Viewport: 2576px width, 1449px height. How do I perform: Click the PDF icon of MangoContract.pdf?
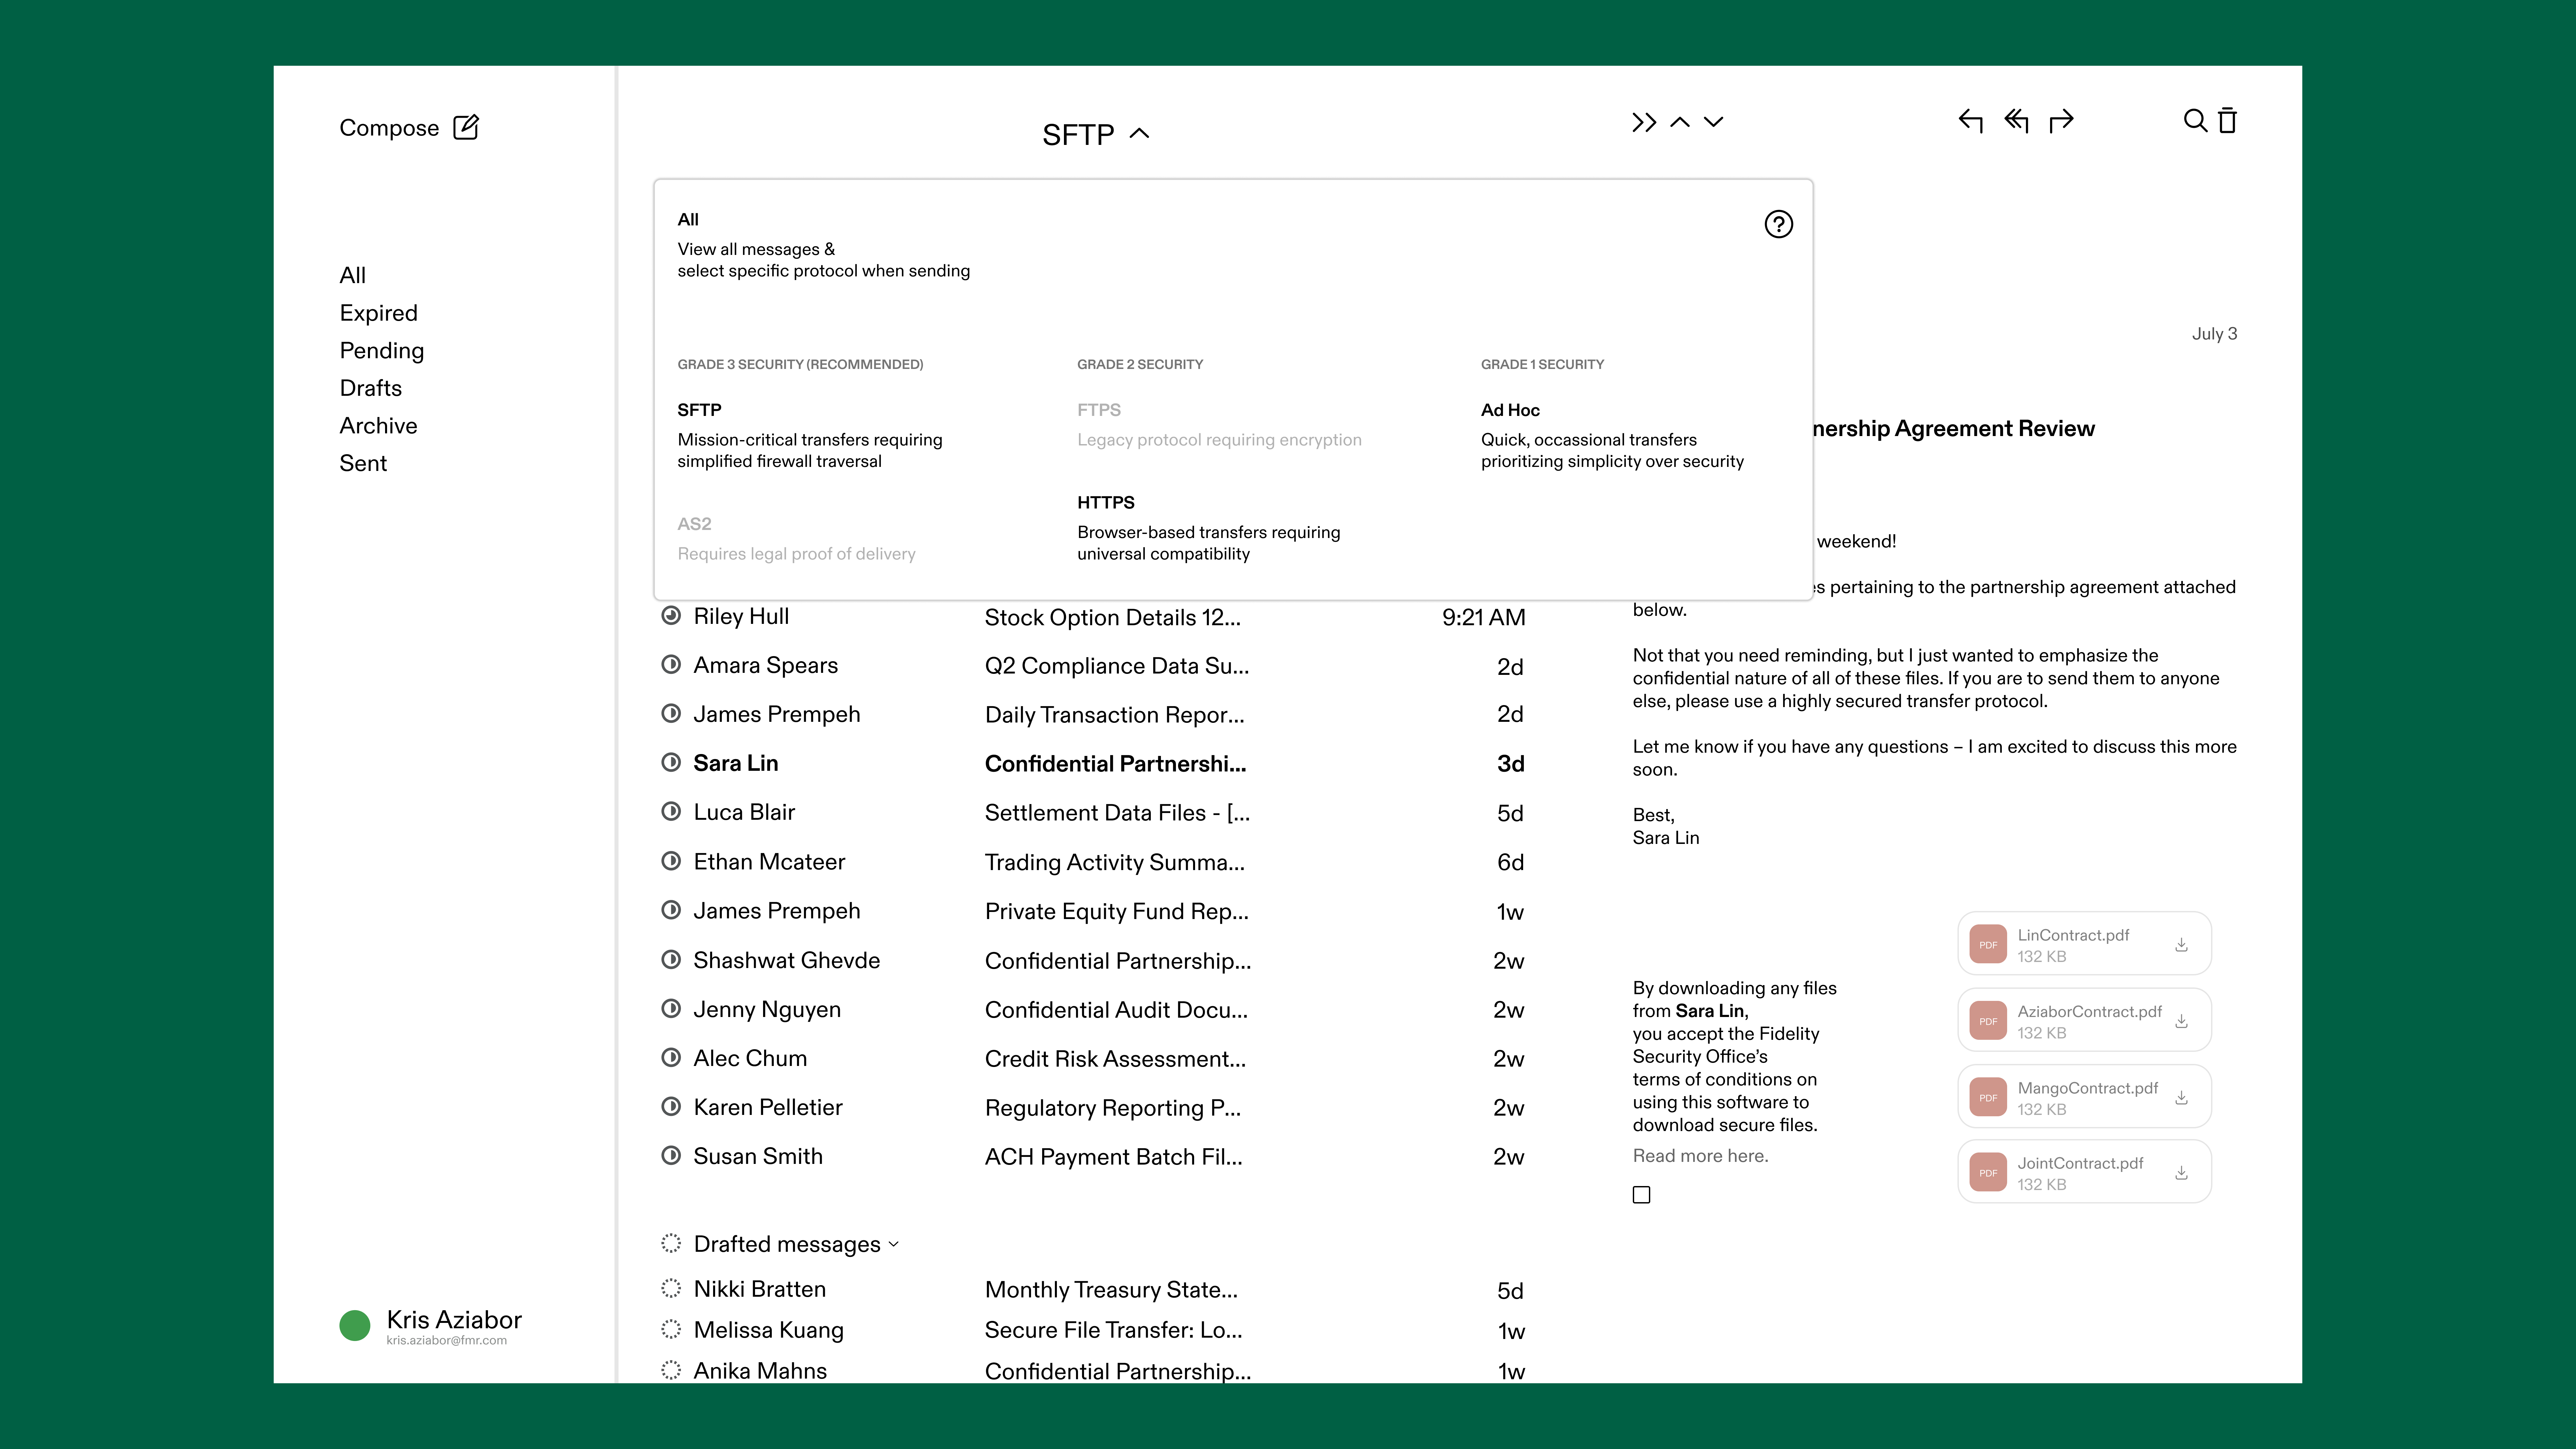tap(1988, 1098)
